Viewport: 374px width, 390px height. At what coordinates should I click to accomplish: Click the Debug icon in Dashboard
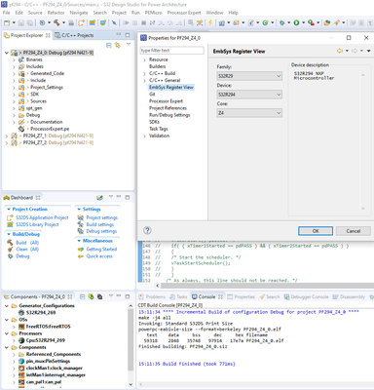tap(10, 256)
